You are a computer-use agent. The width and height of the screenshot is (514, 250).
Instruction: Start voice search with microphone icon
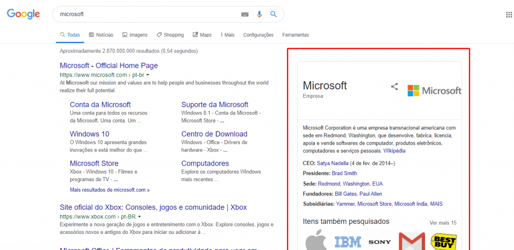(x=260, y=15)
